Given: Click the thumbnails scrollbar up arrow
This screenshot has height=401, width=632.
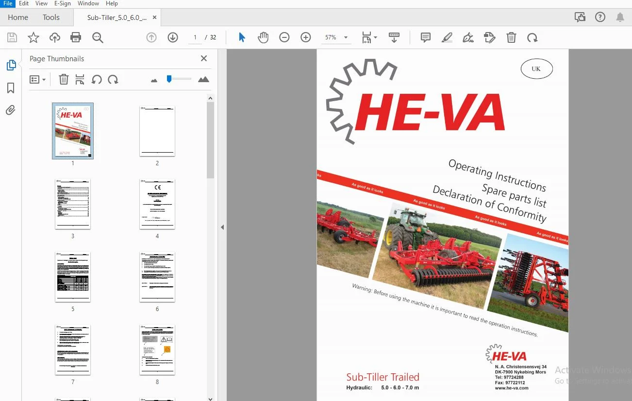Looking at the screenshot, I should [x=210, y=98].
